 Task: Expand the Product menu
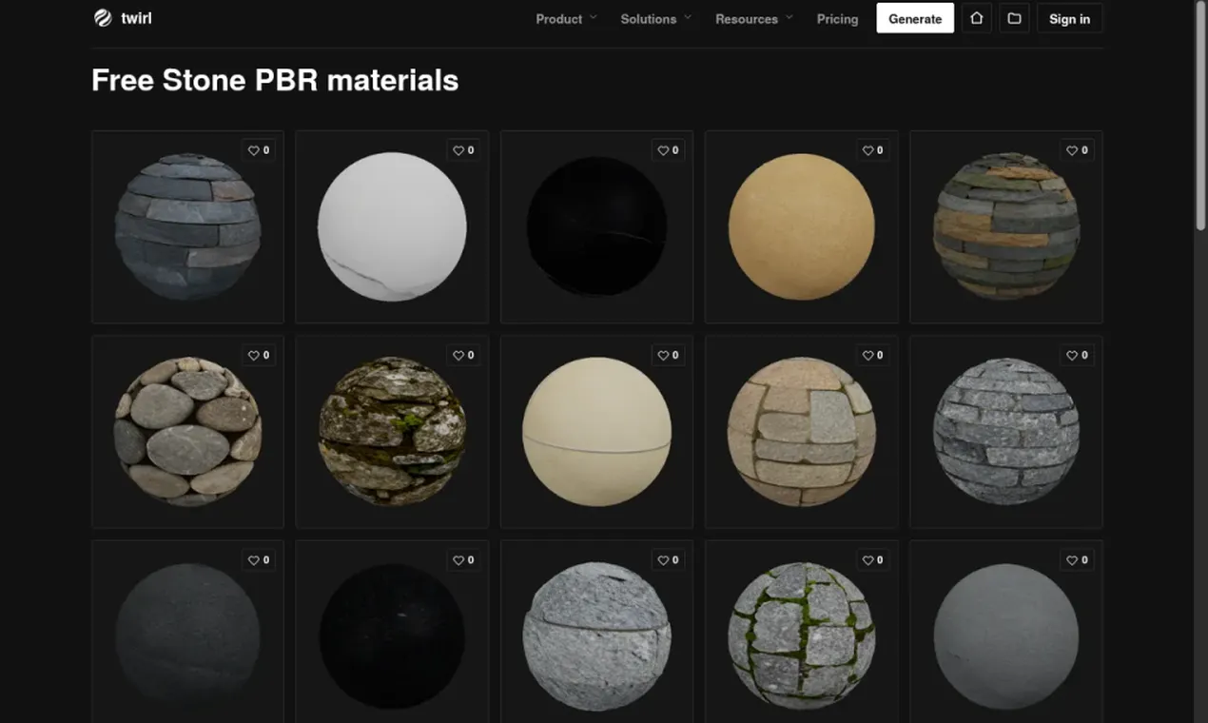(x=566, y=18)
